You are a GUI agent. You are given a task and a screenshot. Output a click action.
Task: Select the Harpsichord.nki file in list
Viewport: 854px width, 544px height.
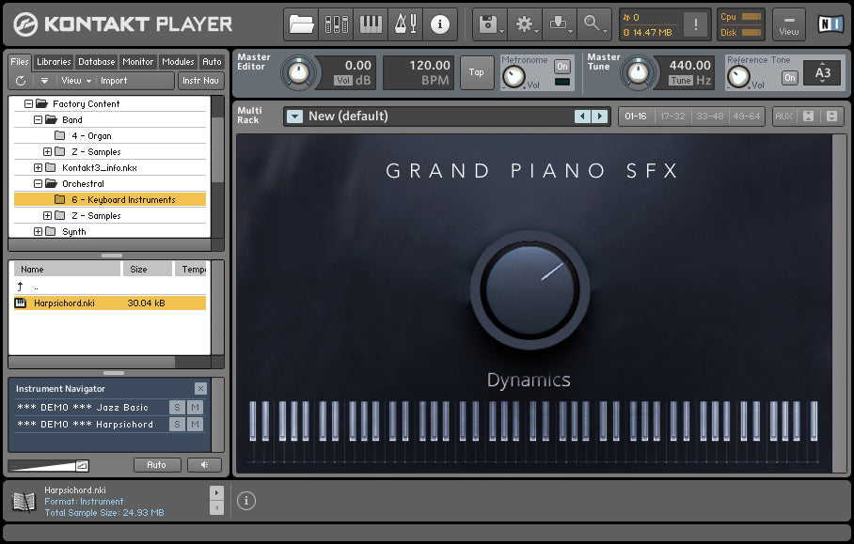pos(64,303)
